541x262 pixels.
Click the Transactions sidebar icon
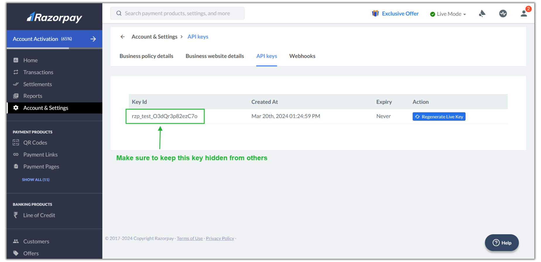[16, 72]
